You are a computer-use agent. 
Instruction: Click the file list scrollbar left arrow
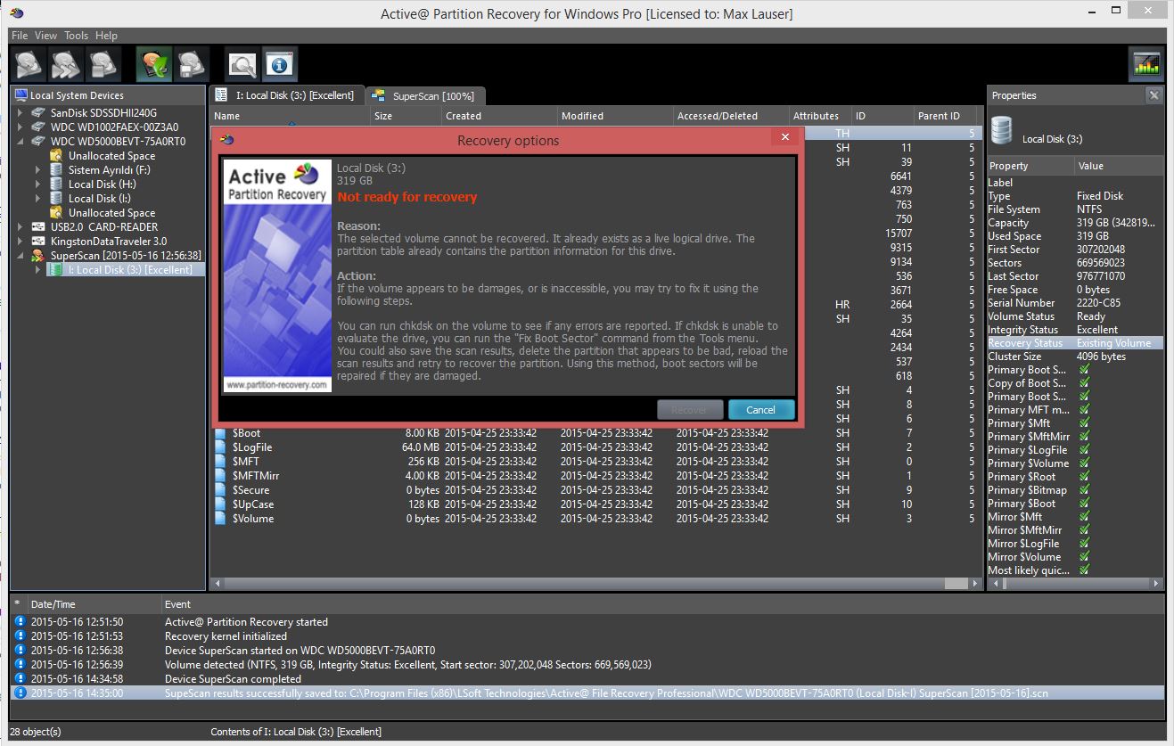(x=217, y=584)
